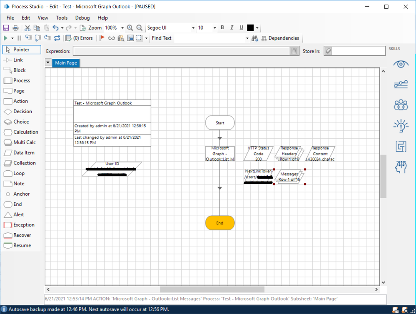Click the Paste clipboard icon
This screenshot has height=314, width=416.
(46, 28)
